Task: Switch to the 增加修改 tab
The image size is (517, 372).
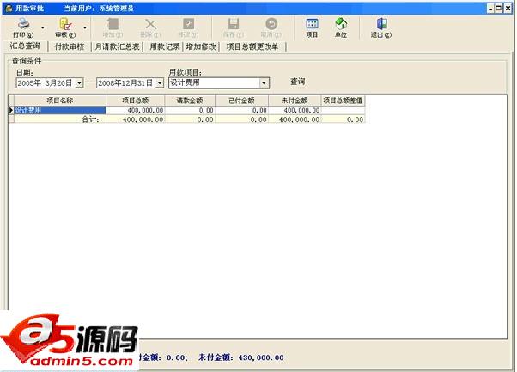Action: point(201,46)
